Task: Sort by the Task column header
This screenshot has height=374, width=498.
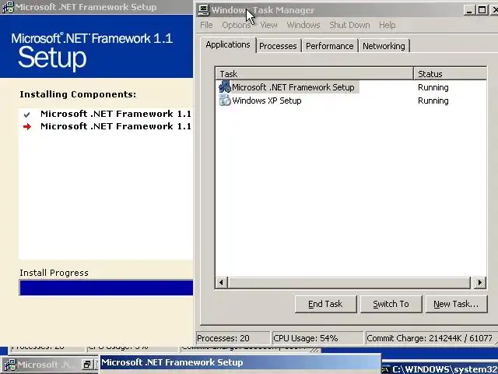Action: click(x=314, y=74)
